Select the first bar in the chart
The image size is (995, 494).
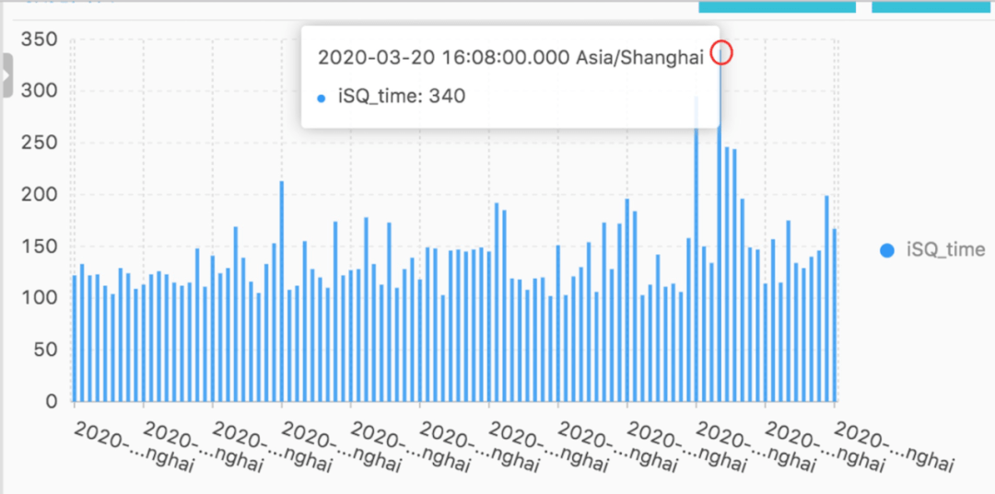coord(75,340)
